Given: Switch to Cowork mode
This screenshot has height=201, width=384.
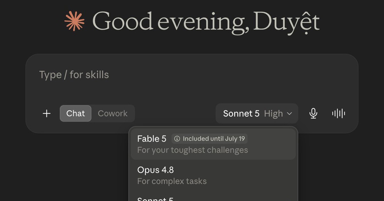Looking at the screenshot, I should [x=113, y=113].
